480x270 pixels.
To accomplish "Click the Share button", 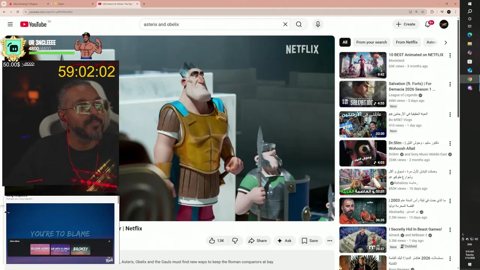I will point(258,241).
